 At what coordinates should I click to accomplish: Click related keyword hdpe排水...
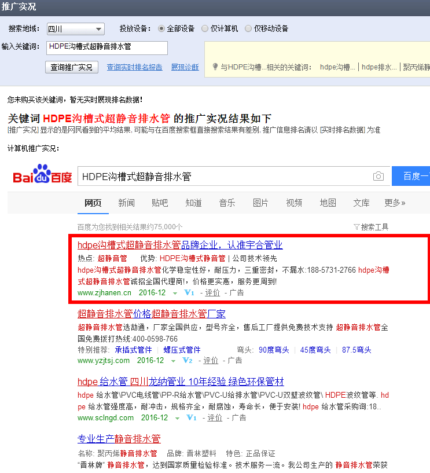pyautogui.click(x=379, y=67)
